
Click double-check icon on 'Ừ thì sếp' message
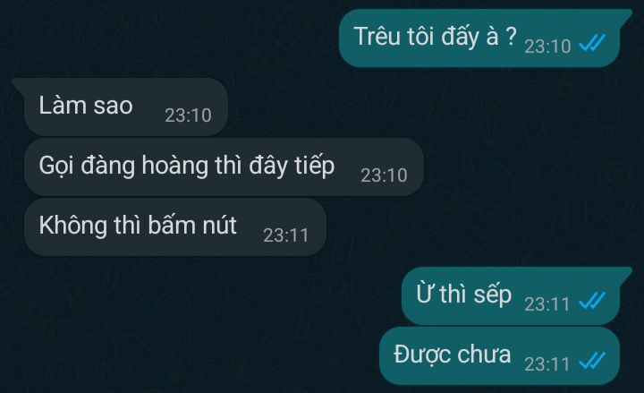click(x=592, y=301)
